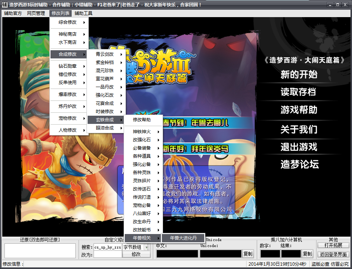Open the 辅助工具 menu
352x269 pixels.
click(x=84, y=13)
